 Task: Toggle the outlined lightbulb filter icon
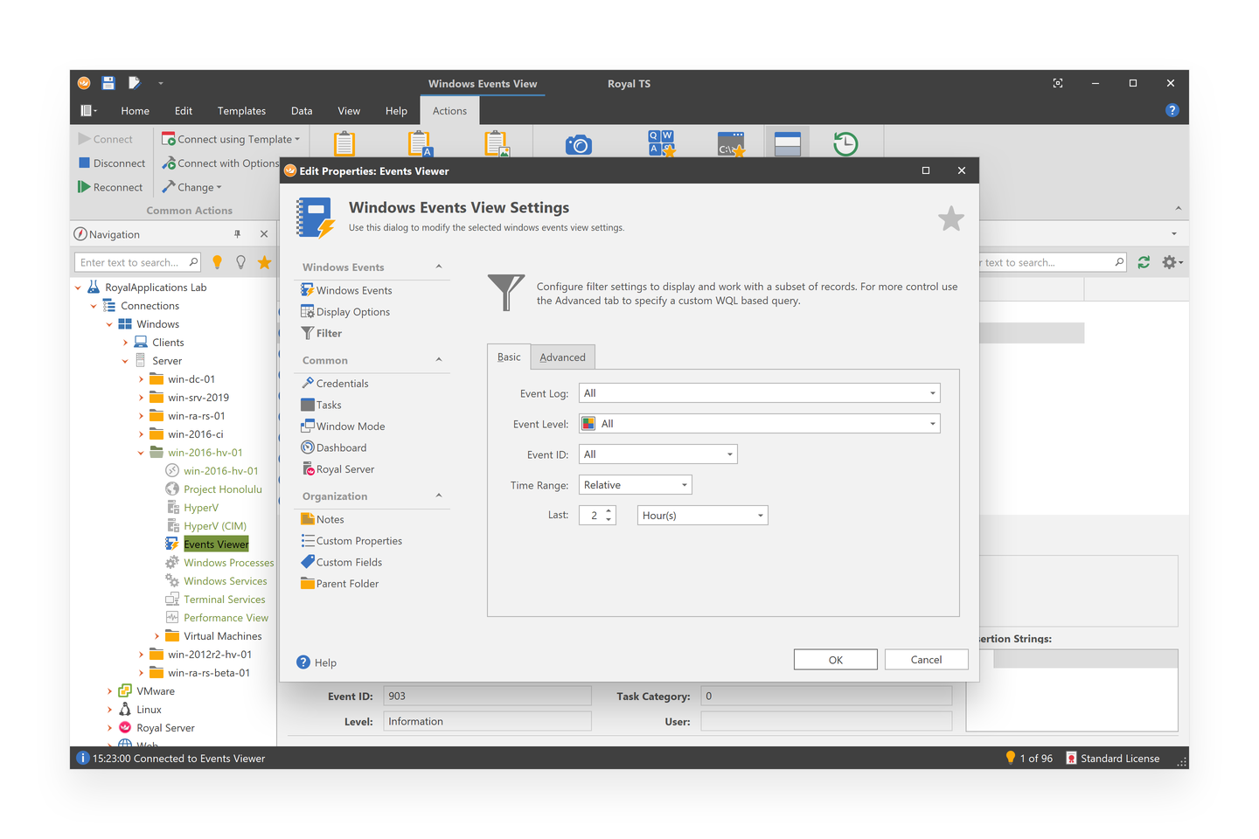[x=240, y=262]
